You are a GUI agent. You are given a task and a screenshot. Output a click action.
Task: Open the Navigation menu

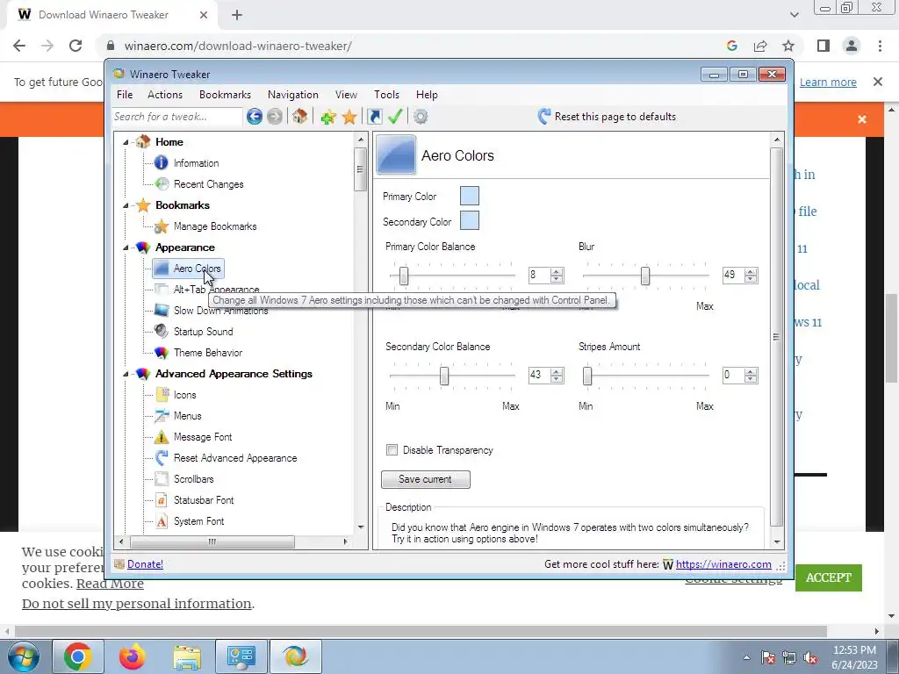[x=293, y=95]
